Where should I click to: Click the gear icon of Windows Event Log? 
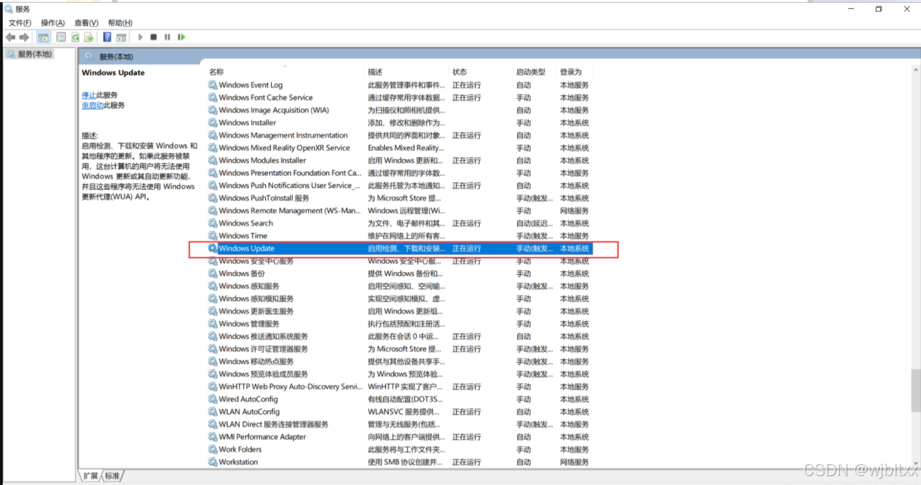[213, 85]
